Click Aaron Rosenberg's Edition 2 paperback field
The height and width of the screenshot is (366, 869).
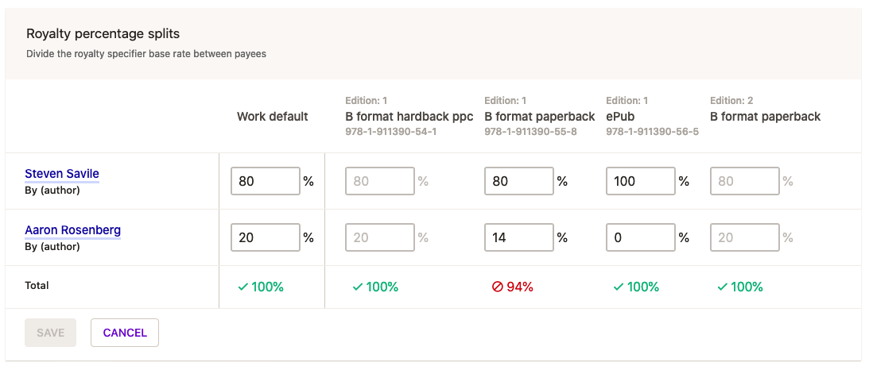pos(744,237)
